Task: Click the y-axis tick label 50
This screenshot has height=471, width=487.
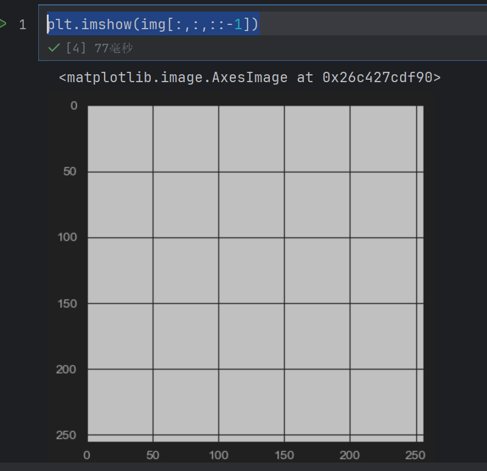Action: (x=70, y=172)
